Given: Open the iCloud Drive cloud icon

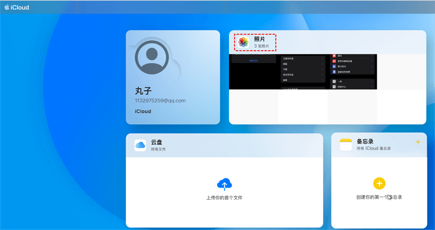Looking at the screenshot, I should pos(140,145).
